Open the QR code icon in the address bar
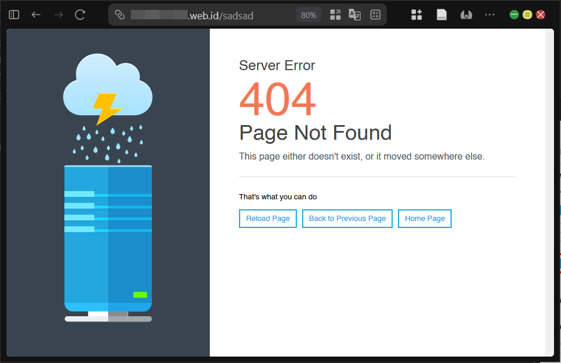The width and height of the screenshot is (561, 363). pos(335,15)
